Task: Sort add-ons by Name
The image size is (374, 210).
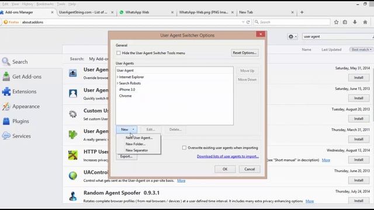Action: click(306, 50)
